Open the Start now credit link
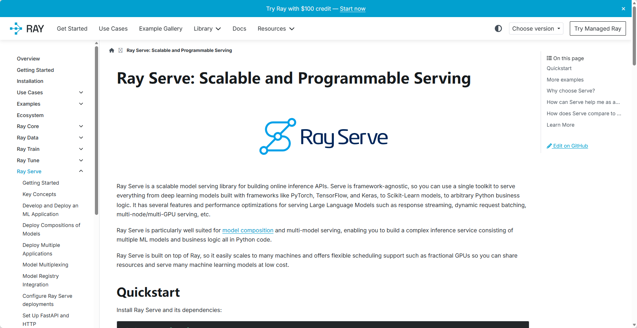 point(353,9)
